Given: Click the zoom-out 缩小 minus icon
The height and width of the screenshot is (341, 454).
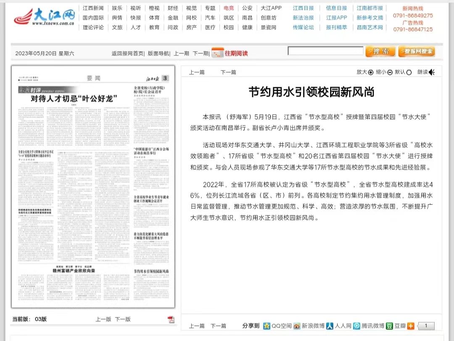Looking at the screenshot, I should pyautogui.click(x=390, y=72).
